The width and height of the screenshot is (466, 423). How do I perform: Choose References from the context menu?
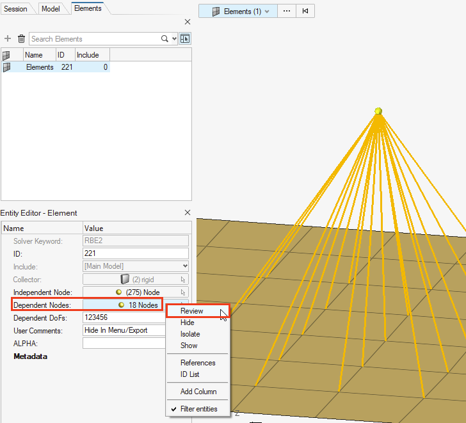point(198,363)
